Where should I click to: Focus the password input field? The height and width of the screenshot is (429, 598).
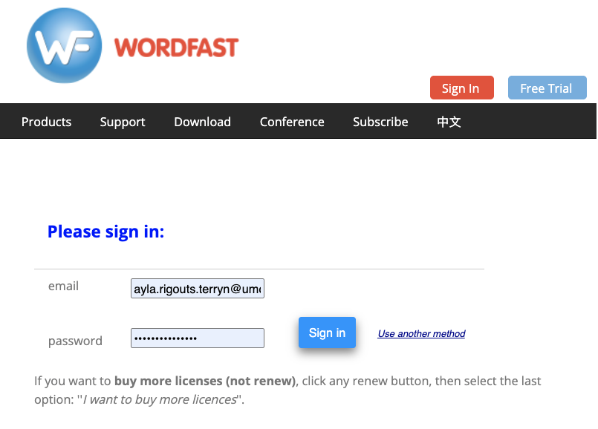point(198,338)
